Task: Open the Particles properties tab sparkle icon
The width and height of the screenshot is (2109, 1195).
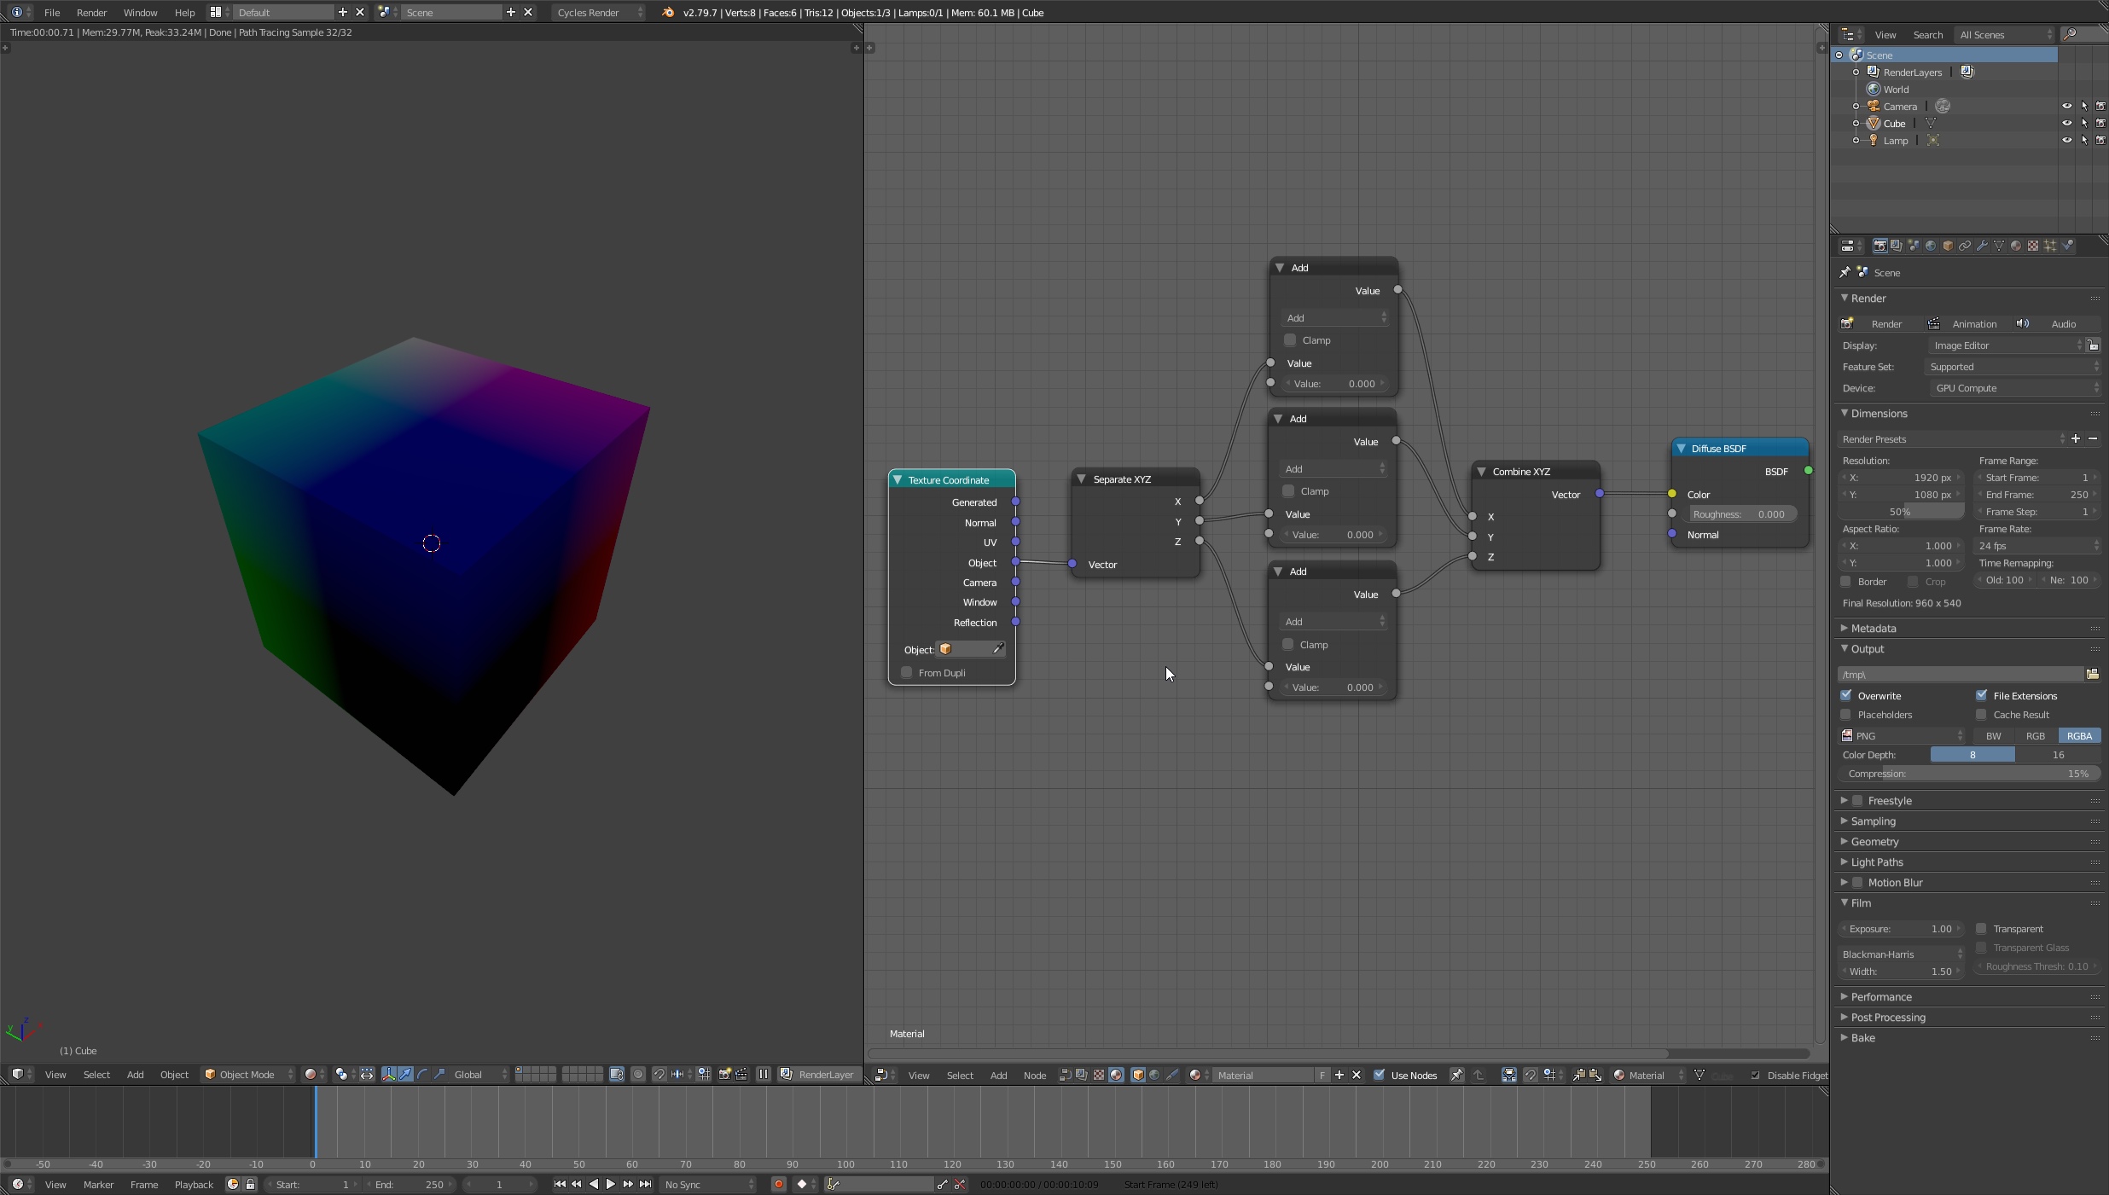Action: tap(2050, 246)
